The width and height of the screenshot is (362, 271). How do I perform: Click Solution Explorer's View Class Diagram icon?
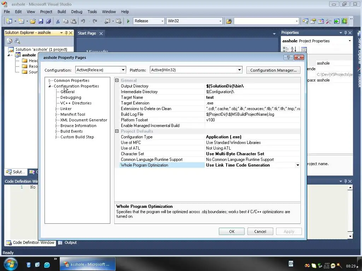17,41
